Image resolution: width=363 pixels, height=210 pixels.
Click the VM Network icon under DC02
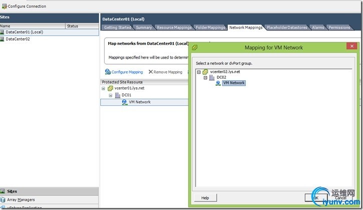pos(218,83)
